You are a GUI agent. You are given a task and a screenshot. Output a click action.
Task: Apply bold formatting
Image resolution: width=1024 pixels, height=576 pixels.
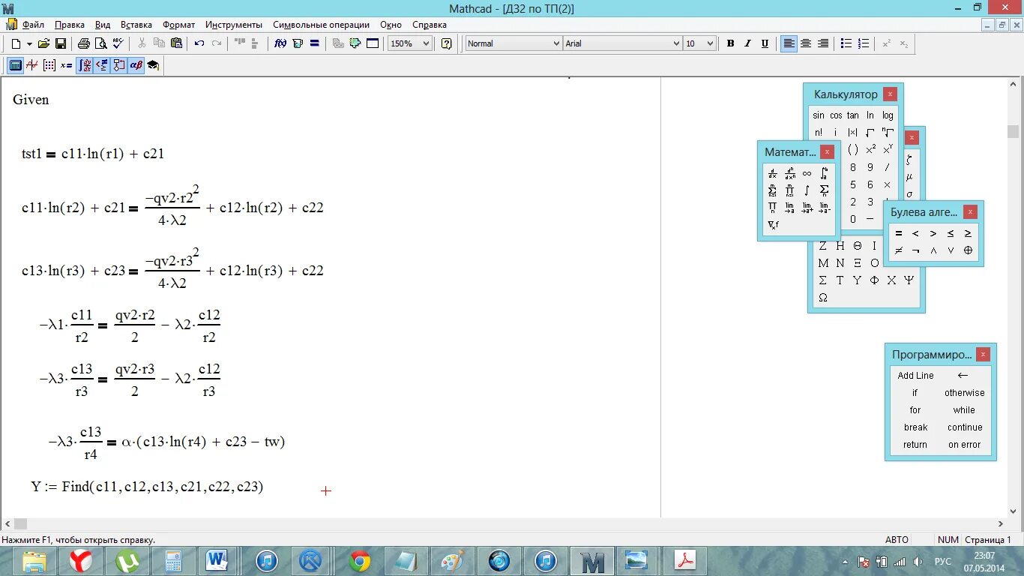coord(730,43)
